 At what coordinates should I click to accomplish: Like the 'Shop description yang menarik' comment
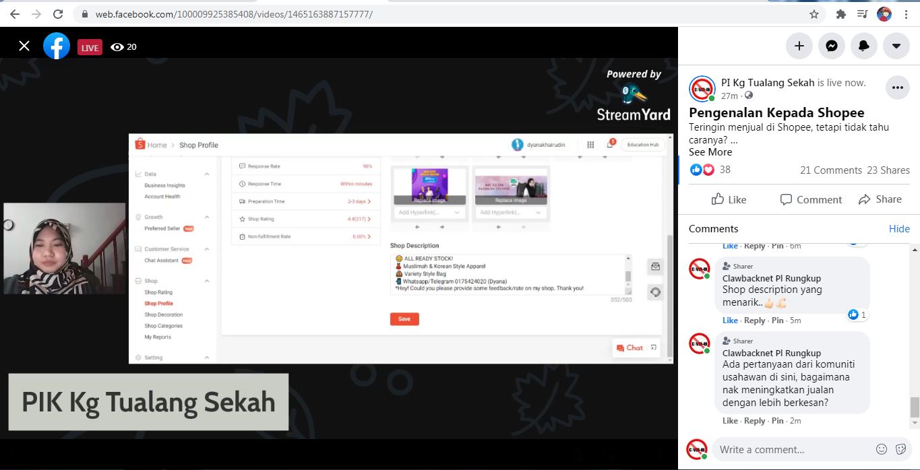[730, 321]
